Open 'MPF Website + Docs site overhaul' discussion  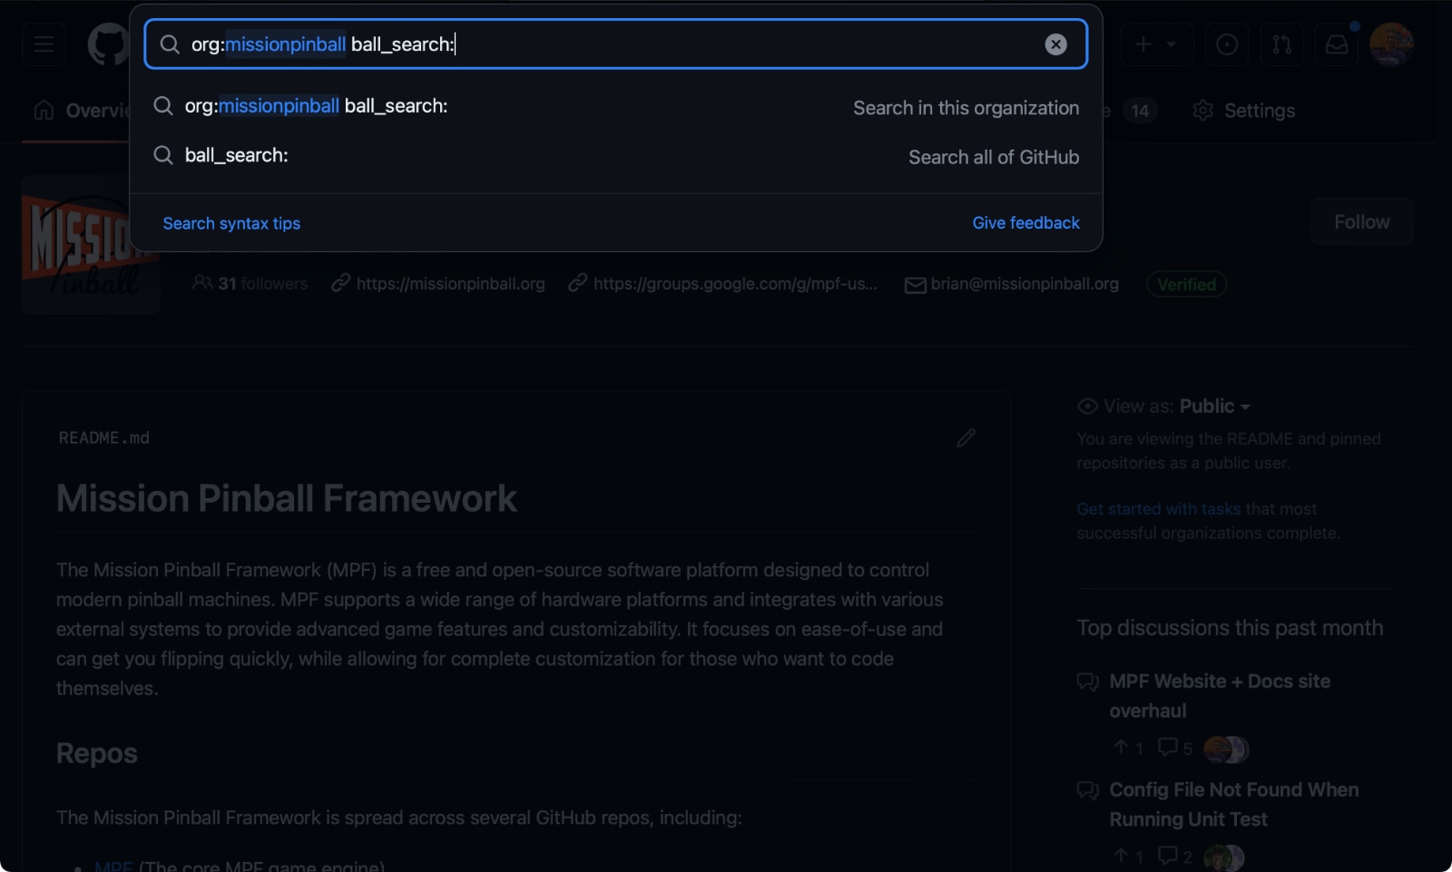coord(1220,696)
